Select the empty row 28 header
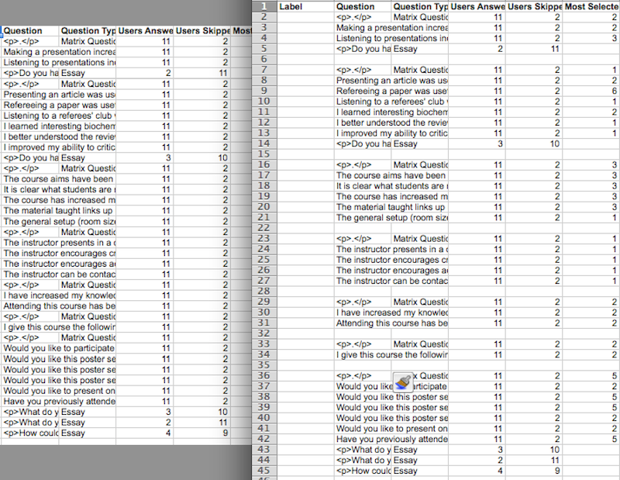620x480 pixels. (x=263, y=292)
